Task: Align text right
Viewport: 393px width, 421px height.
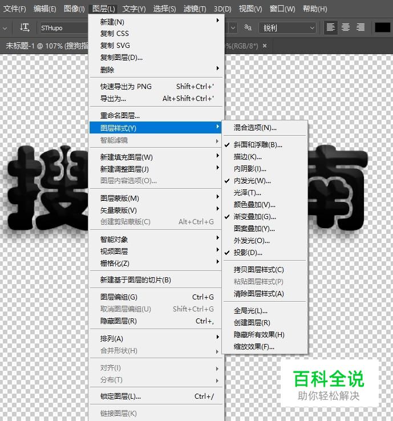Action: pos(360,27)
